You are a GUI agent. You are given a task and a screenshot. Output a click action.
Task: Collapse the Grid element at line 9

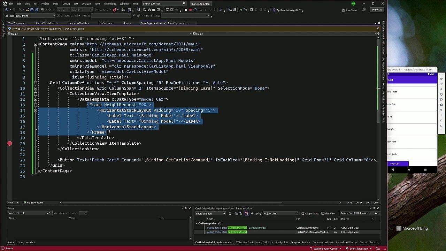pyautogui.click(x=35, y=83)
